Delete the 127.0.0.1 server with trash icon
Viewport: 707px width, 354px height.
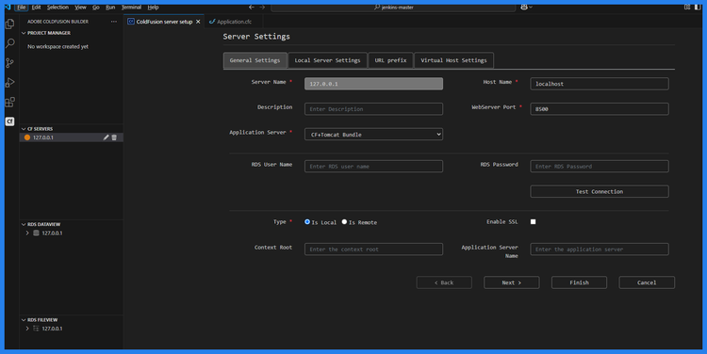[x=114, y=137]
